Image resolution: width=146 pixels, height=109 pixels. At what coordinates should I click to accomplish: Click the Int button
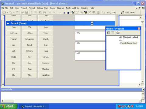pyautogui.click(x=13, y=69)
